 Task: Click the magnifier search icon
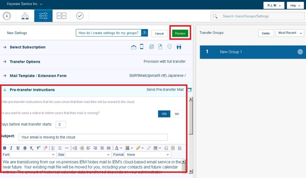(x=215, y=16)
